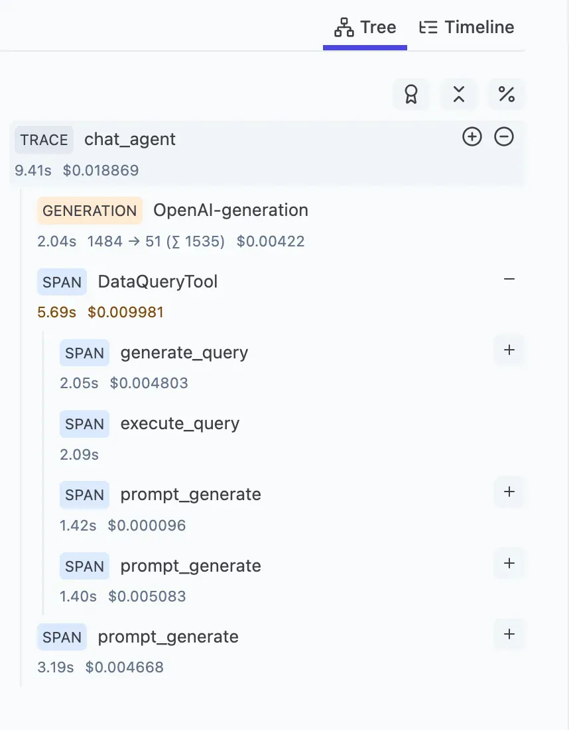Switch to the Timeline tab

pos(466,27)
